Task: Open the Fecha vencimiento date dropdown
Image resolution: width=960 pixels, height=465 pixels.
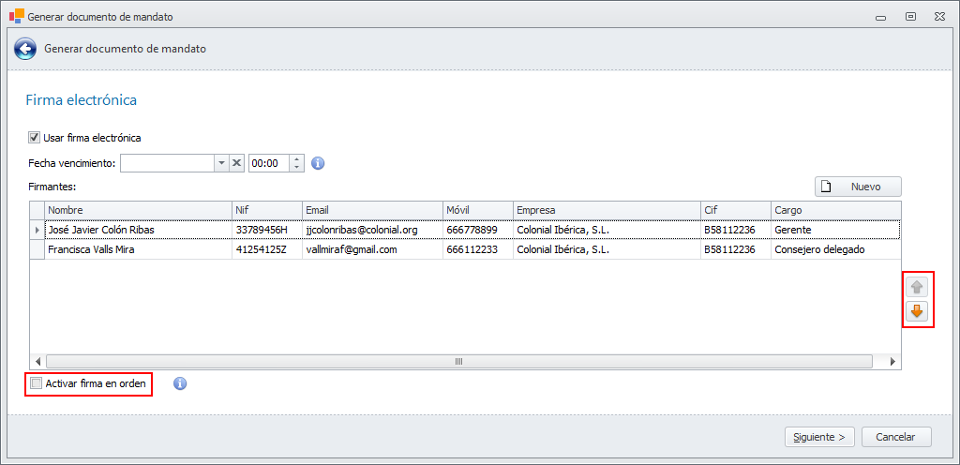Action: pos(221,163)
